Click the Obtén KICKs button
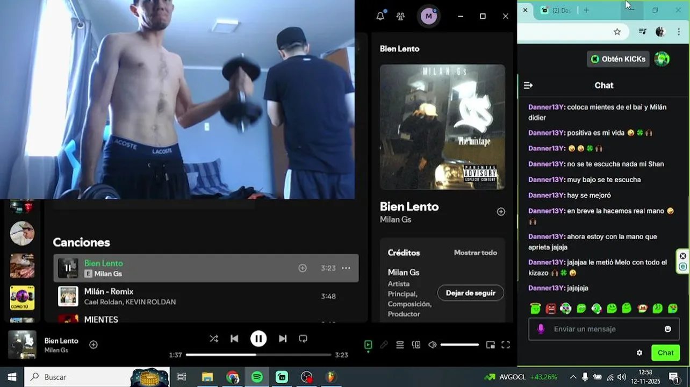Screen dimensions: 690x387 tap(618, 59)
